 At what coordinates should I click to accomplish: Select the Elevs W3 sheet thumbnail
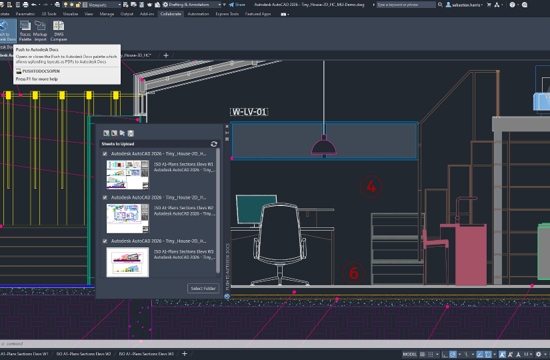[128, 262]
